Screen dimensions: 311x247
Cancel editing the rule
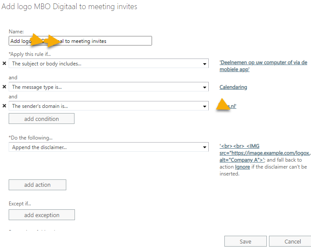click(291, 241)
